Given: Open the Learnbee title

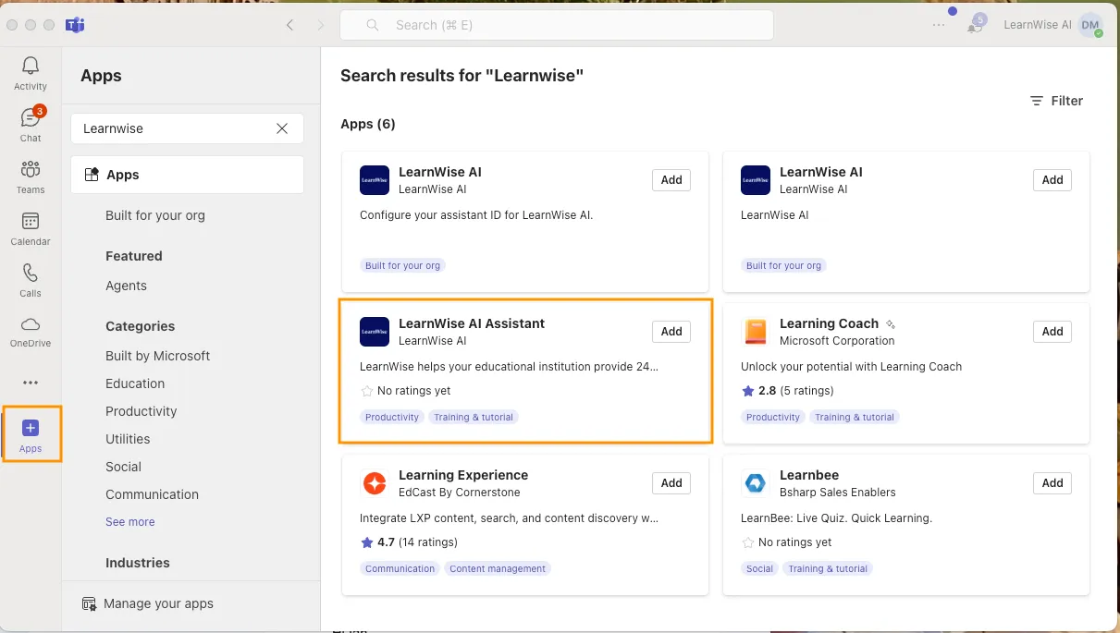Looking at the screenshot, I should [x=809, y=475].
